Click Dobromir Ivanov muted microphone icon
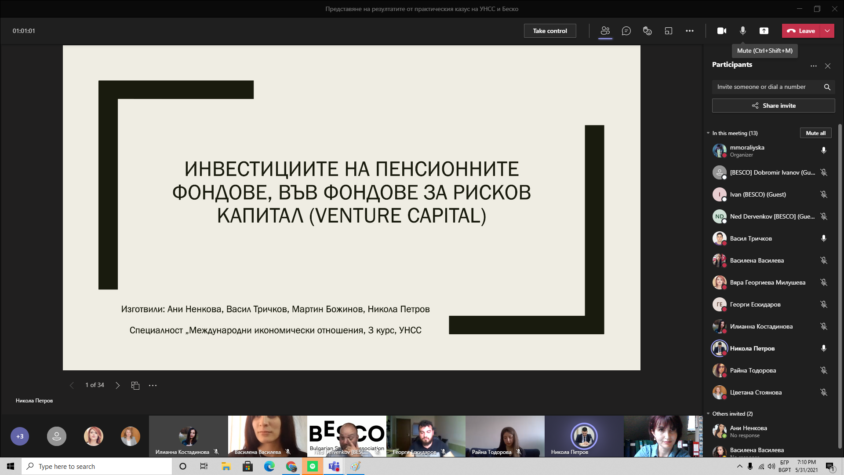The image size is (844, 475). pyautogui.click(x=824, y=172)
